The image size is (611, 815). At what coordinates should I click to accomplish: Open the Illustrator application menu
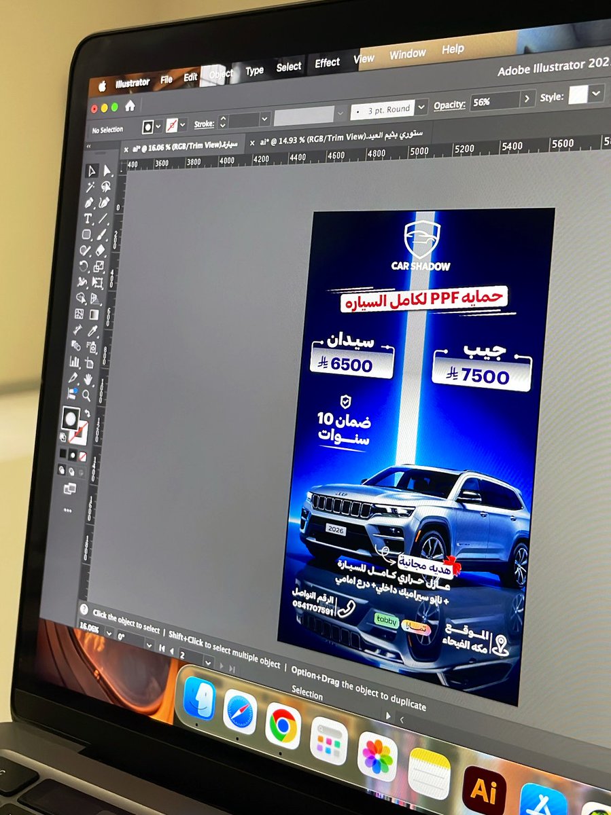tap(133, 83)
